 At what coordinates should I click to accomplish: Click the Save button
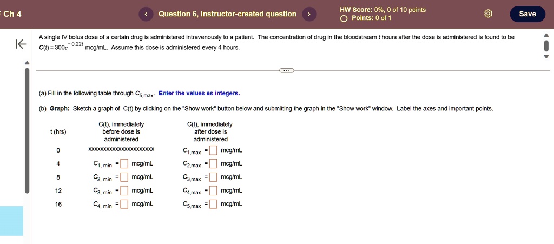click(527, 14)
